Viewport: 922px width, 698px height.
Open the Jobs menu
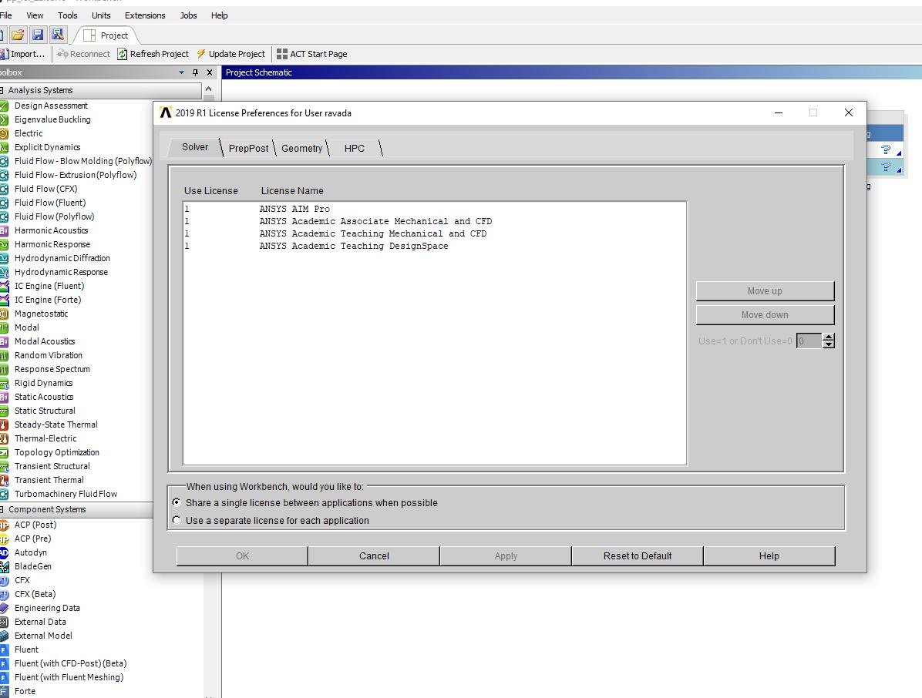point(188,15)
